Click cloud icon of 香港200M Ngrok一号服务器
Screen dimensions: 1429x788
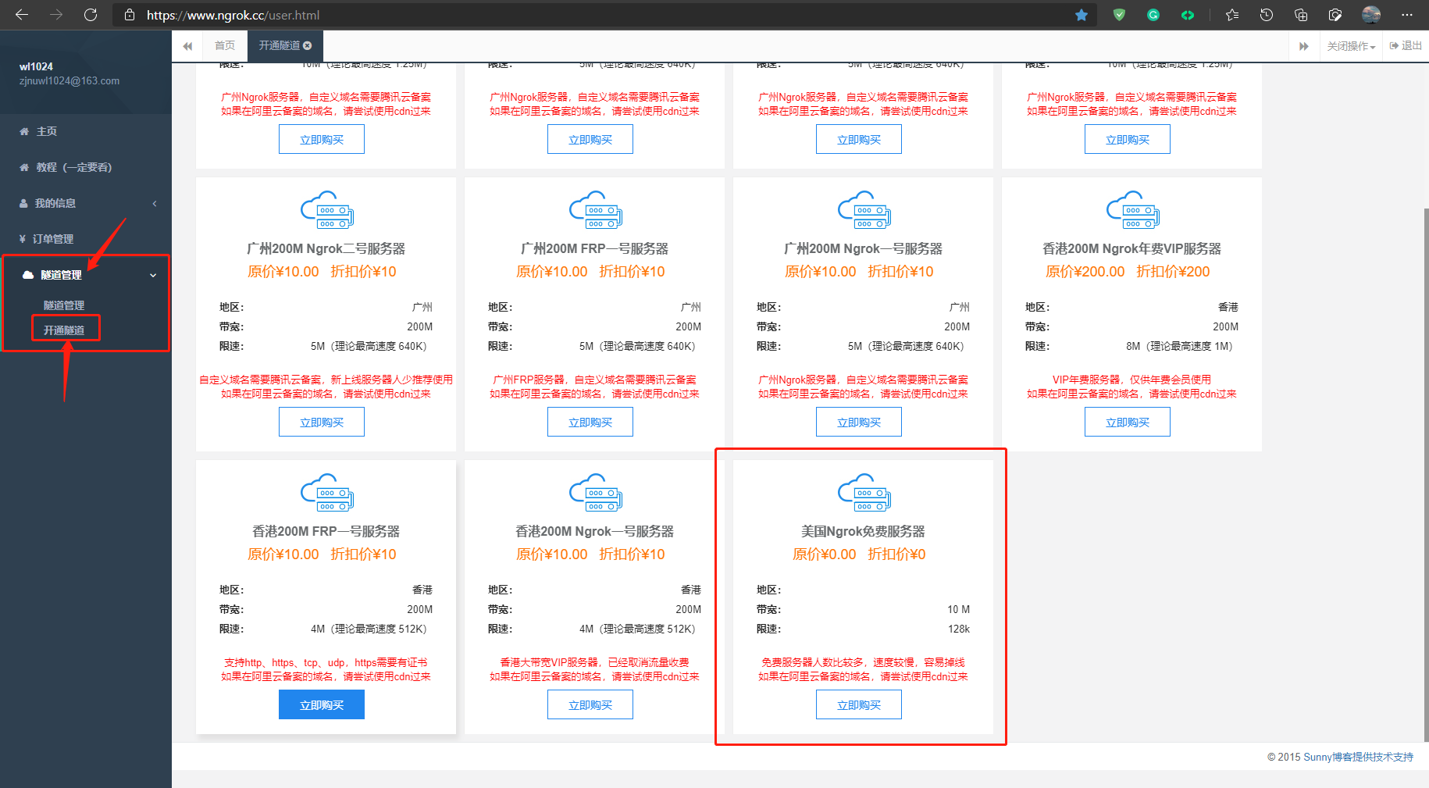tap(596, 492)
